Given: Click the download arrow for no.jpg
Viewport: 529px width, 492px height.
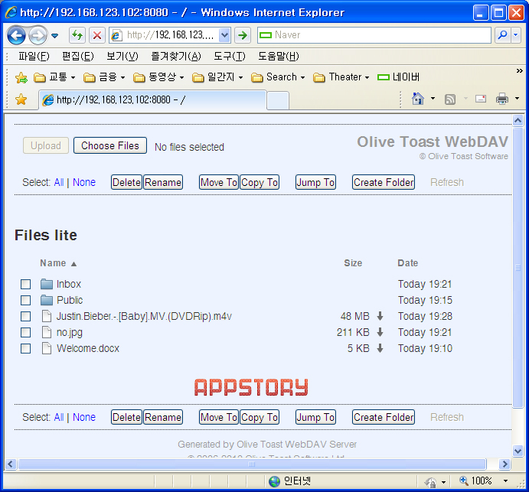Looking at the screenshot, I should coord(380,332).
